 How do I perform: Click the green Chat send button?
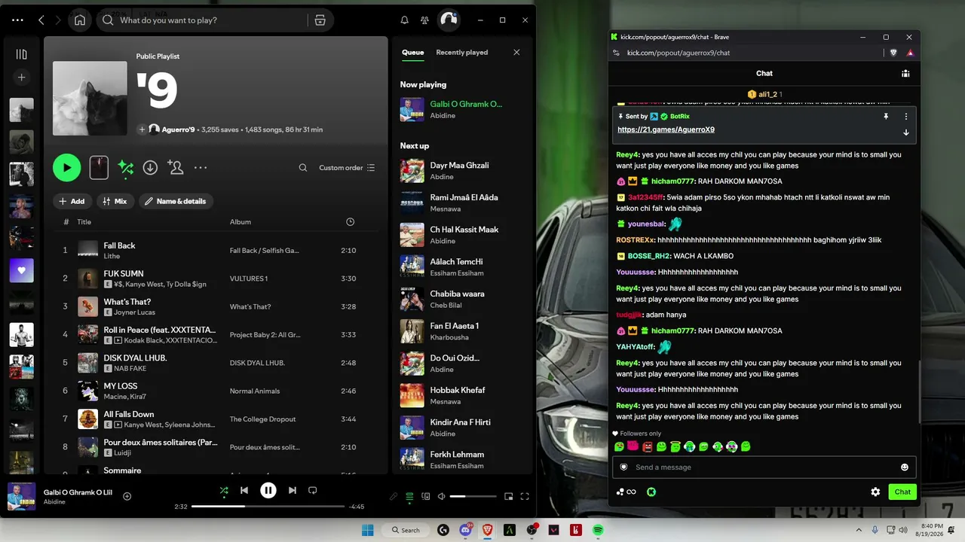tap(902, 492)
